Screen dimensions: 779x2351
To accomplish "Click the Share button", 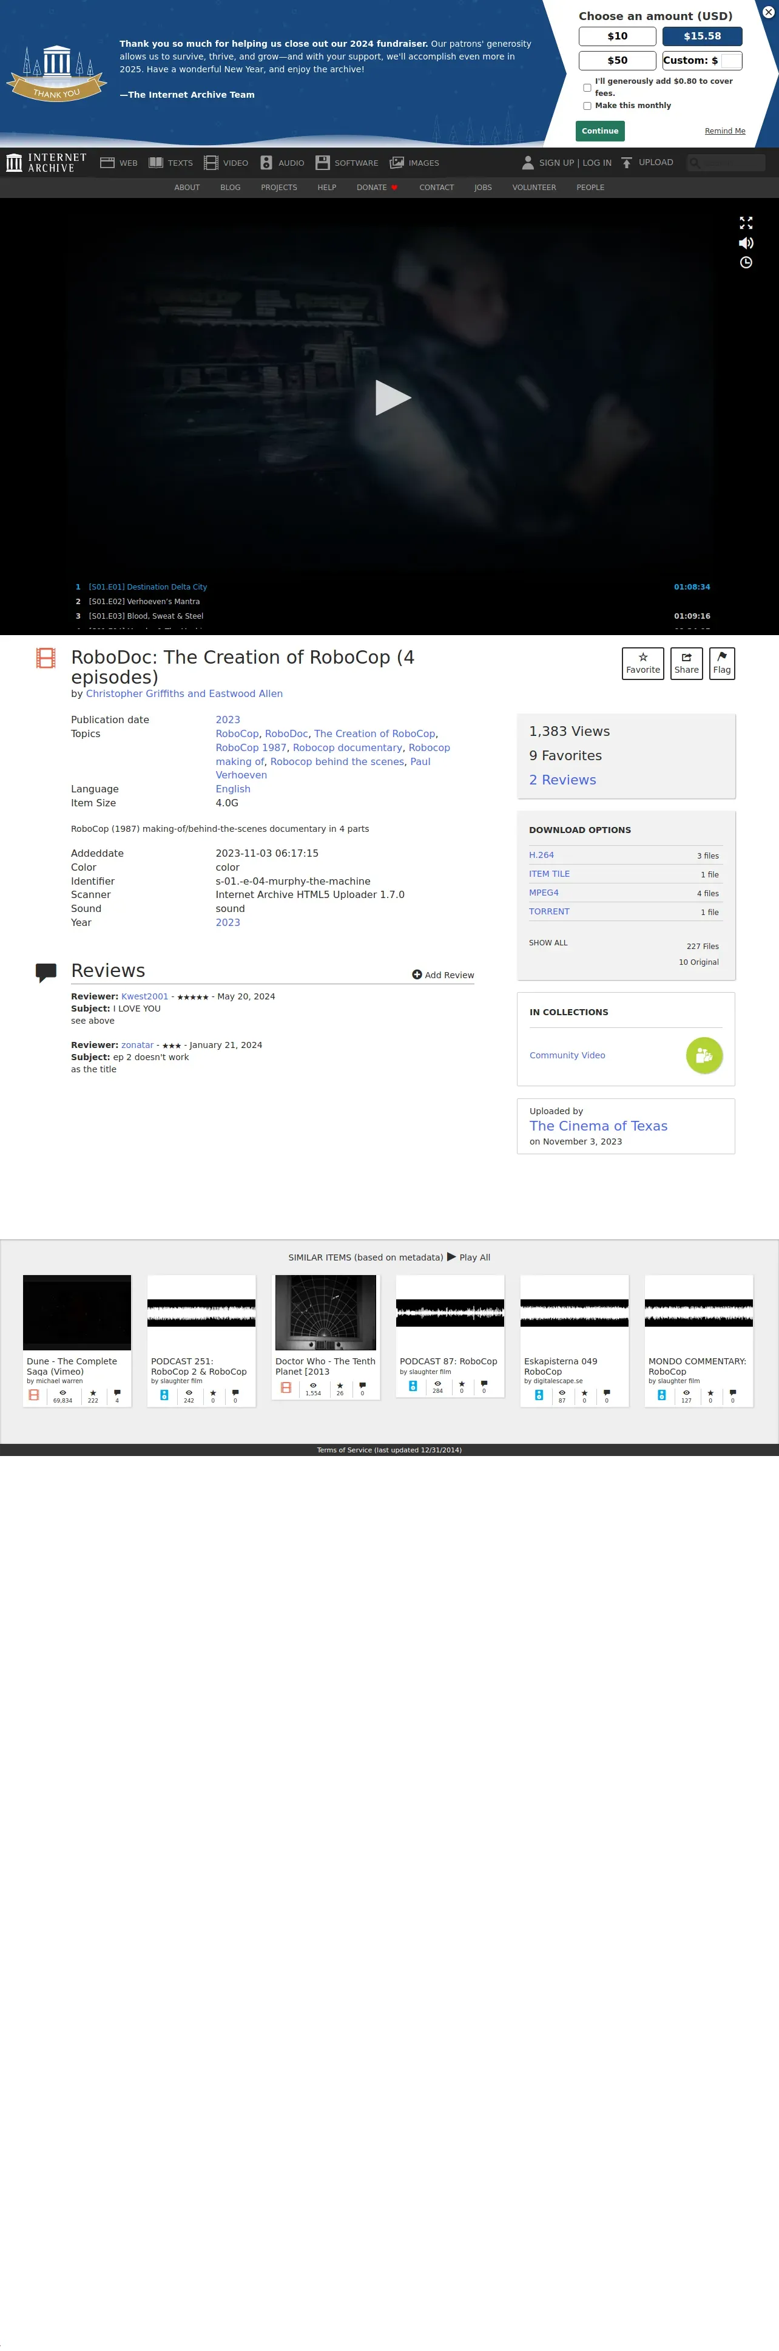I will pyautogui.click(x=687, y=664).
